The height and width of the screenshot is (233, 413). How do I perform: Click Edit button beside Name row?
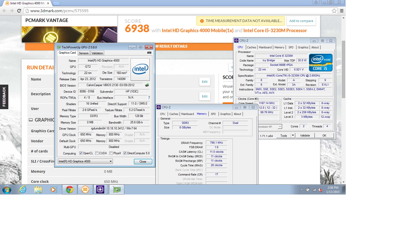pos(205,82)
